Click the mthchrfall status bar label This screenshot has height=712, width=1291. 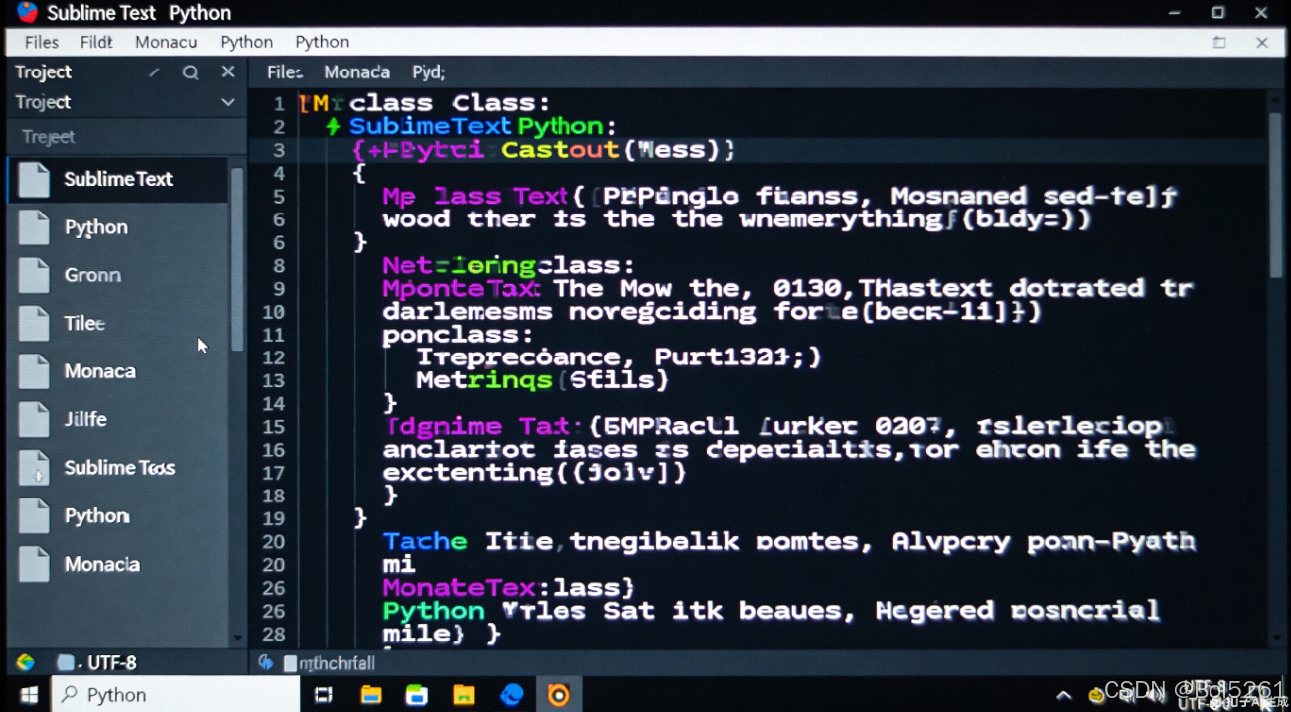pyautogui.click(x=337, y=663)
